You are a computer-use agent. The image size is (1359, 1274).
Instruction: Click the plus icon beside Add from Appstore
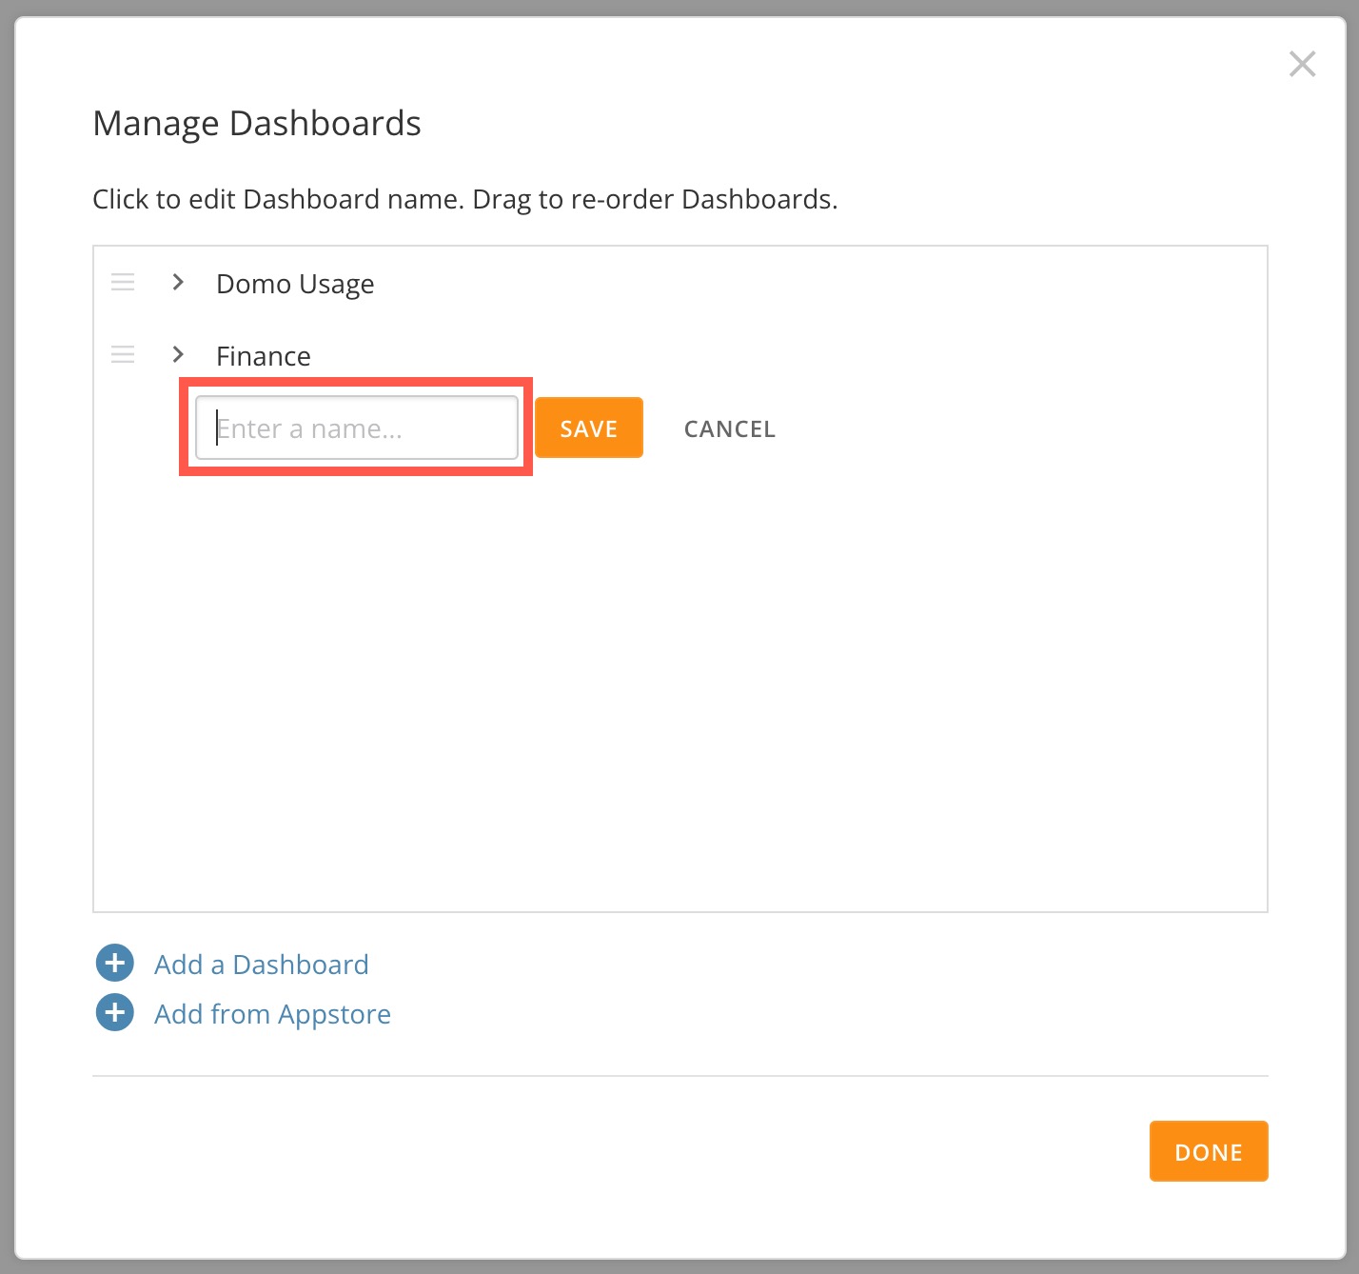point(113,1012)
